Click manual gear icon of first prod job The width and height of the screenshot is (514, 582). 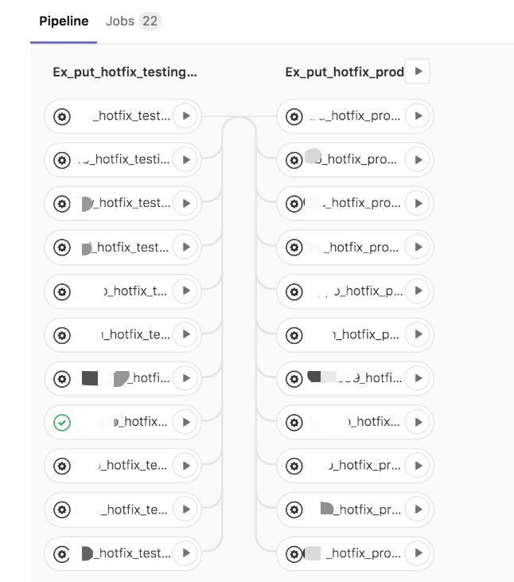coord(294,116)
